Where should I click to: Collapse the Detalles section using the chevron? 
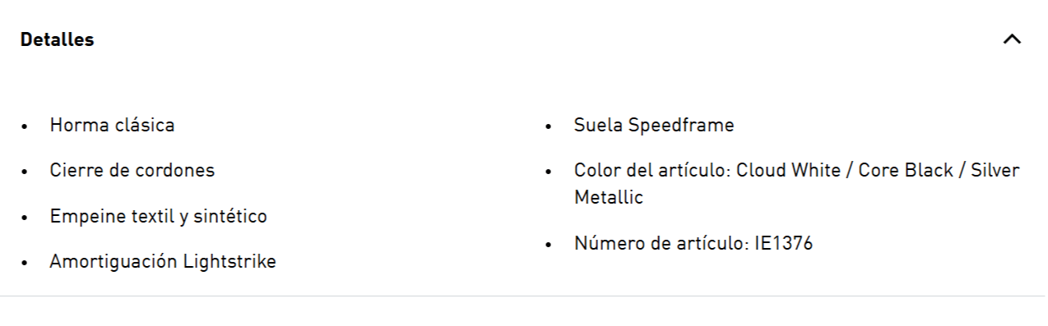point(1012,39)
